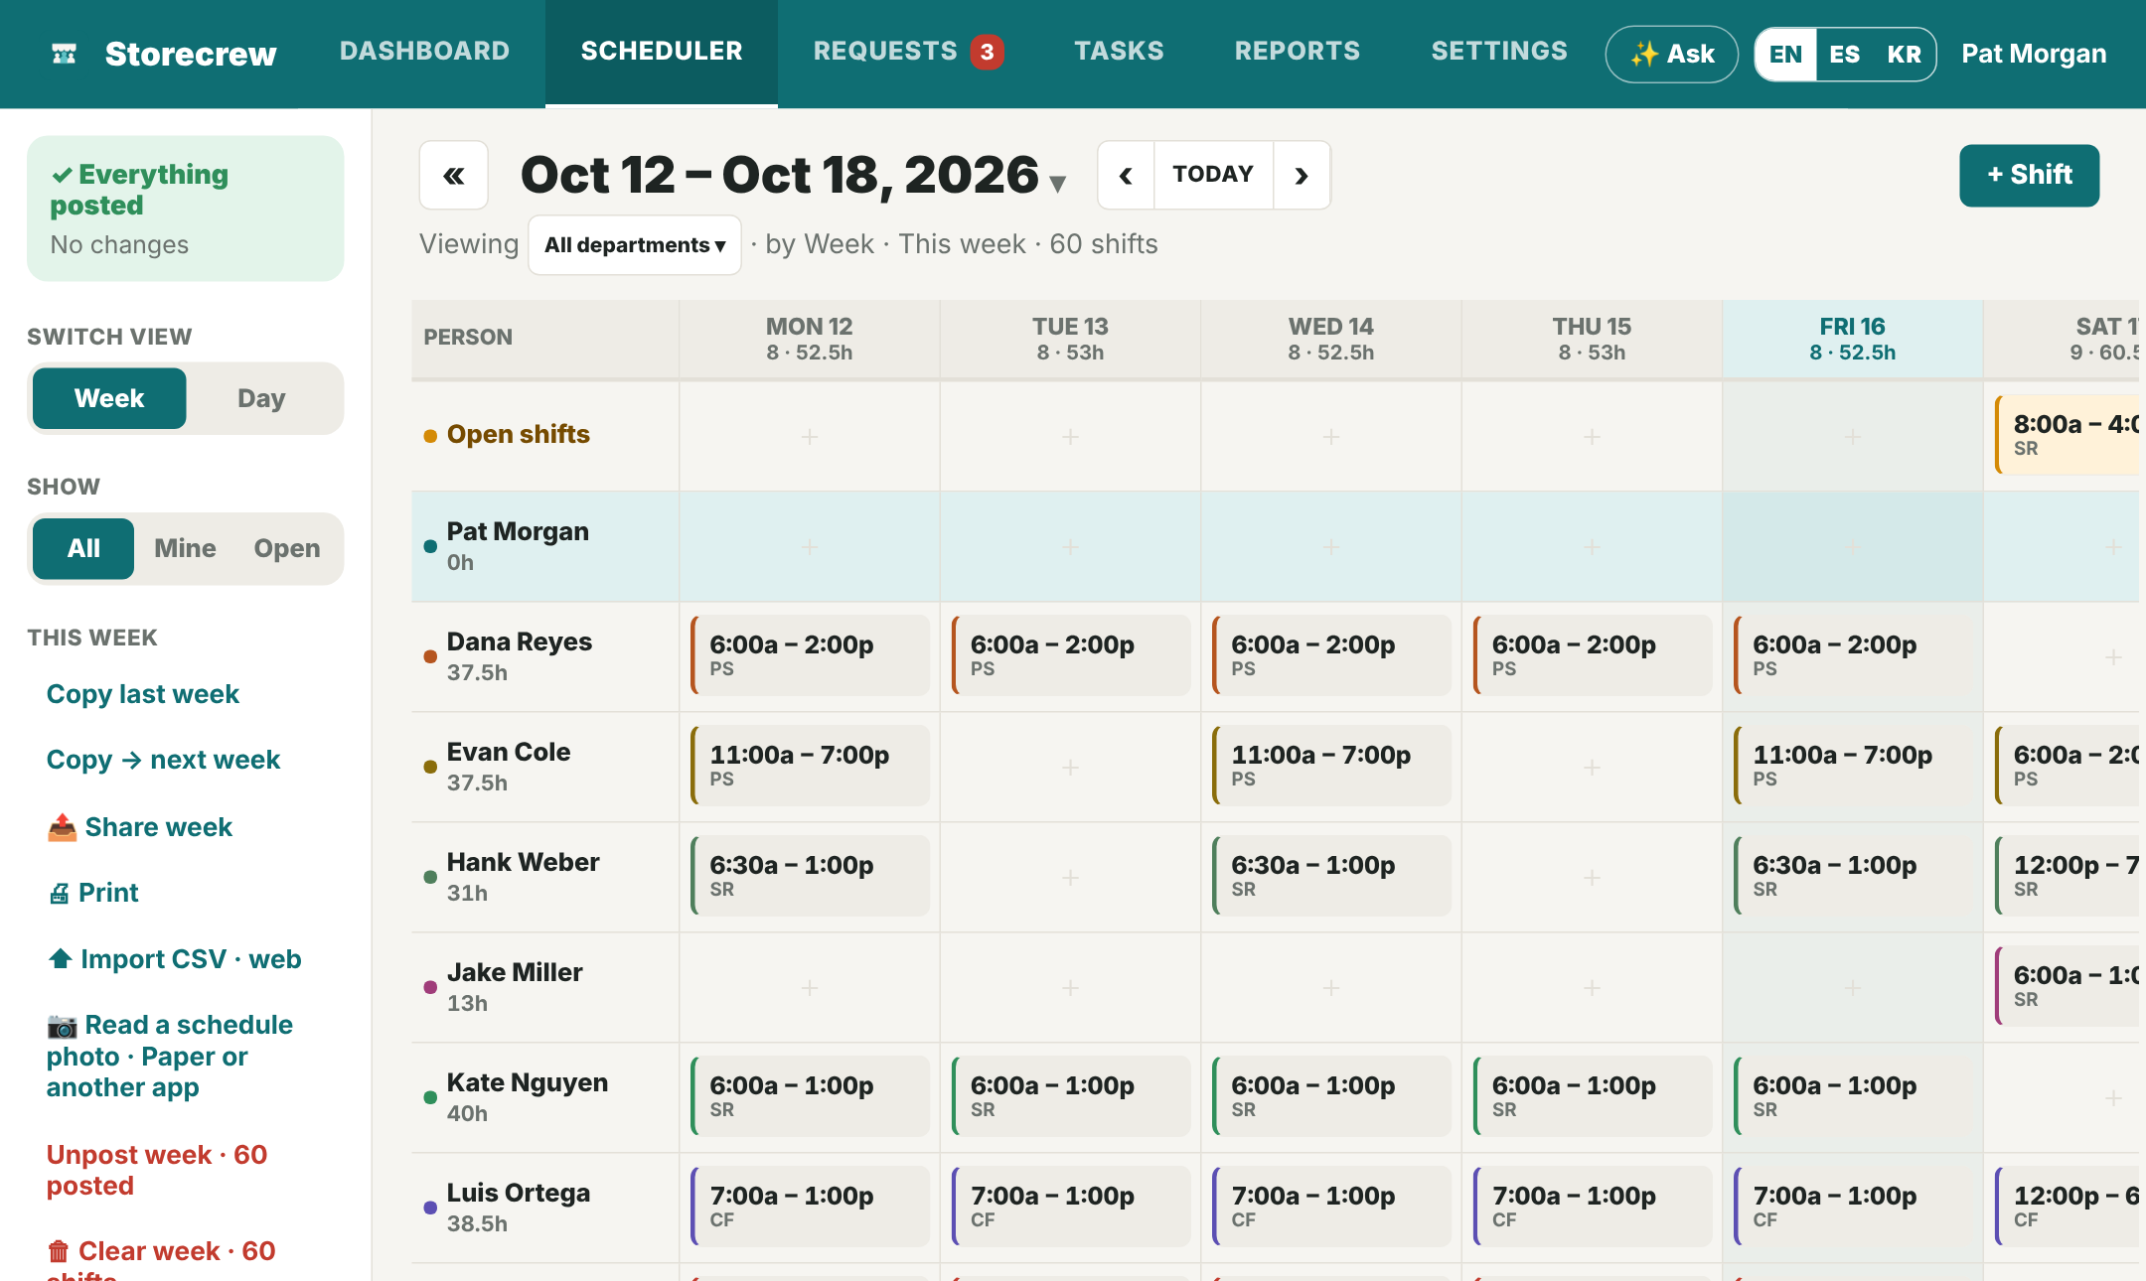Click Unpost week · 60 posted

tap(157, 1170)
